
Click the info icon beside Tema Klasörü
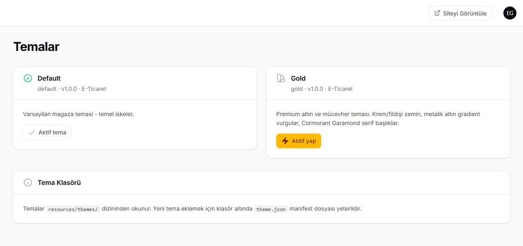pyautogui.click(x=28, y=182)
